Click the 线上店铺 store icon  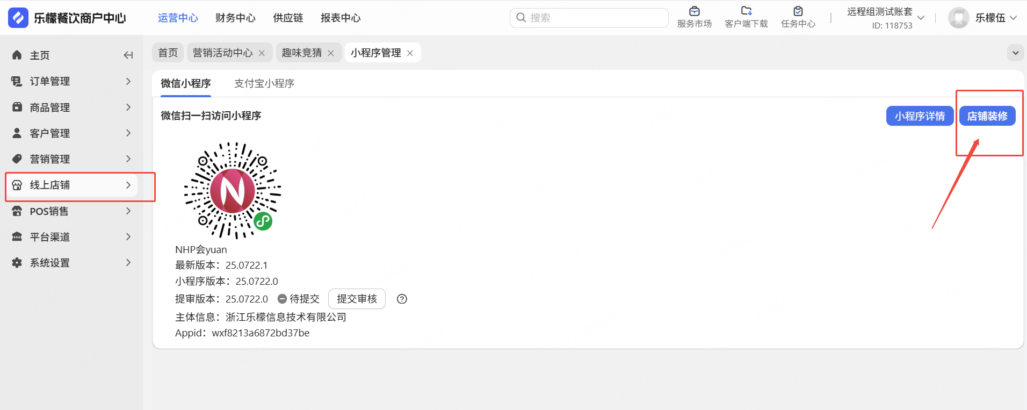coord(17,185)
